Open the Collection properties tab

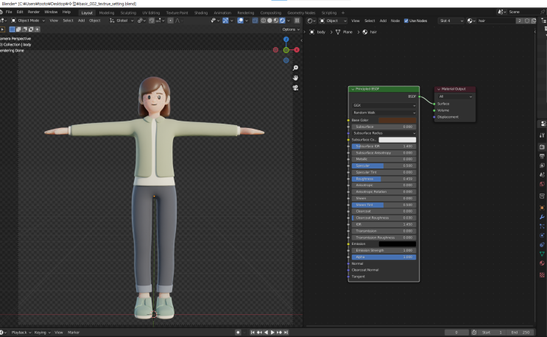(542, 196)
